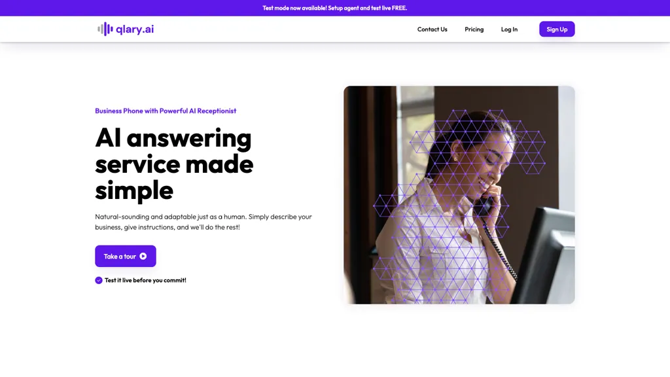This screenshot has width=670, height=377.
Task: Select the 'AI answering service made simple' heading
Action: coord(174,164)
